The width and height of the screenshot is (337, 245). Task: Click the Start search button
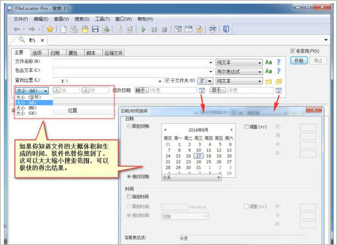tap(299, 61)
